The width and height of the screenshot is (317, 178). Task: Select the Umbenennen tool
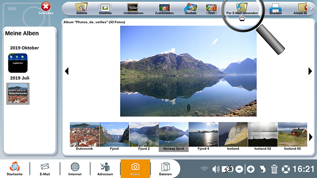[134, 8]
